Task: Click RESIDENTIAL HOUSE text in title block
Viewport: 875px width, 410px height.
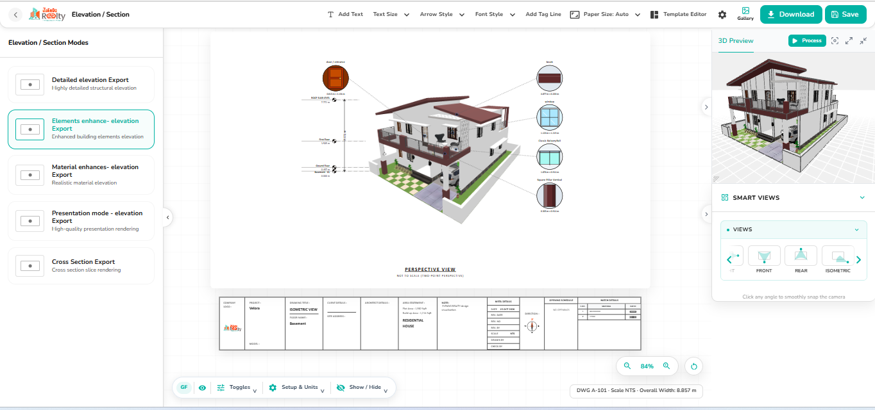Action: 414,323
